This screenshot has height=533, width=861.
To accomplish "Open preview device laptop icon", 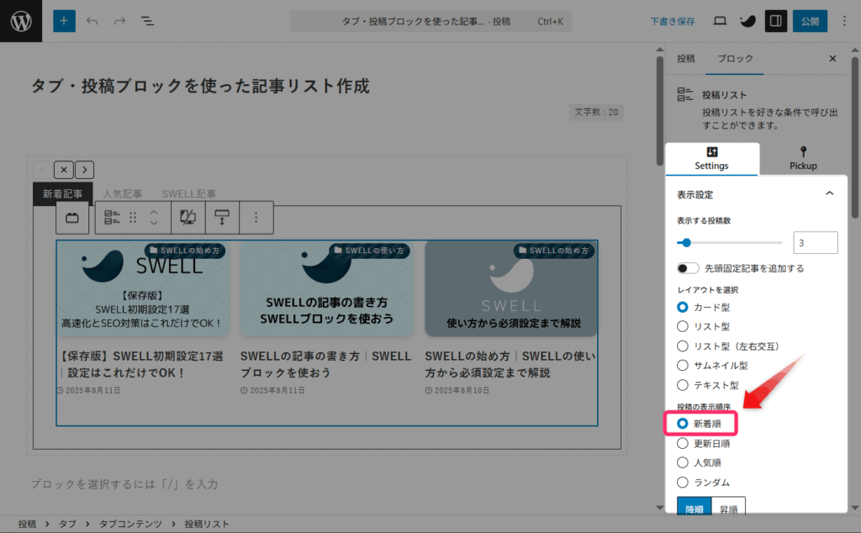I will (720, 21).
